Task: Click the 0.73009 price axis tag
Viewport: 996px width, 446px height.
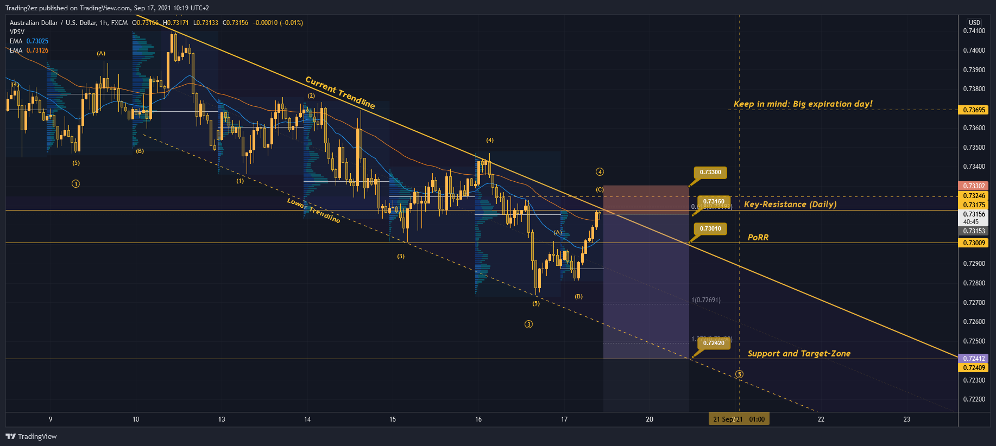Action: [974, 243]
